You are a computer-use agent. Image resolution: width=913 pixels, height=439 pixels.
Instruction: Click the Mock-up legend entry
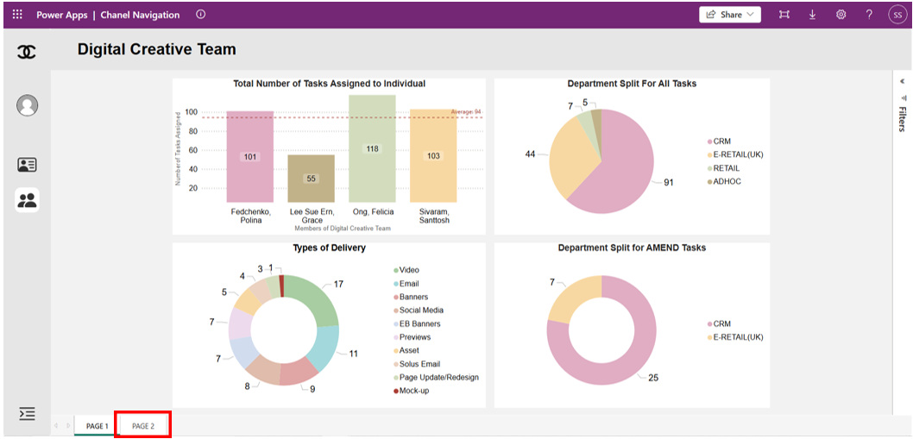click(x=413, y=391)
